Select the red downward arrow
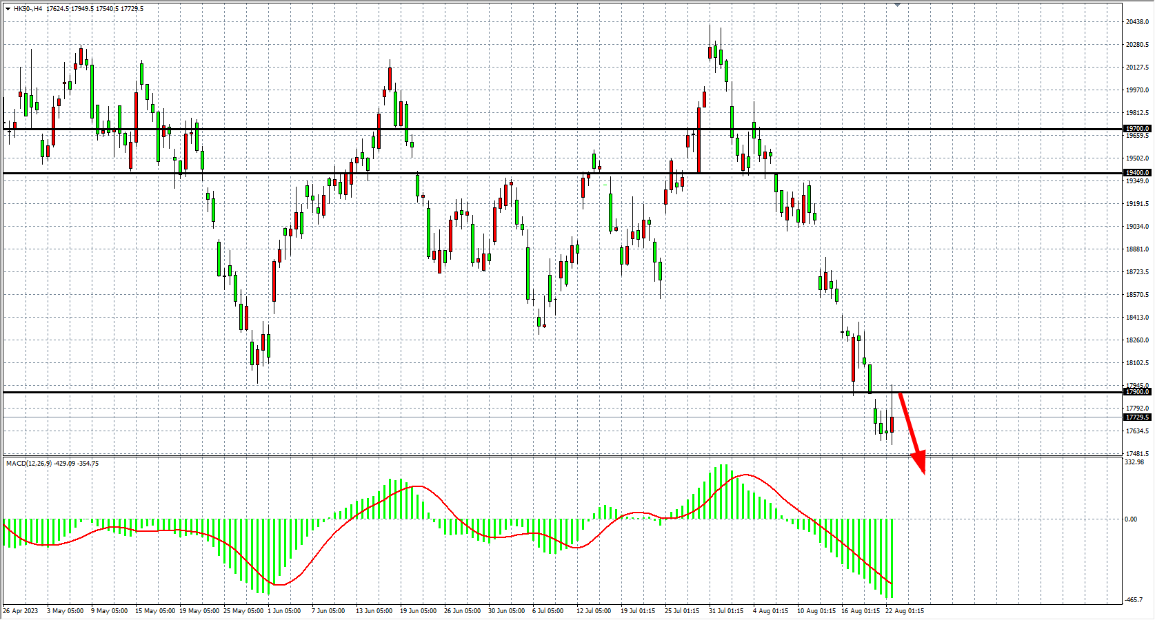This screenshot has height=620, width=1155. click(911, 432)
